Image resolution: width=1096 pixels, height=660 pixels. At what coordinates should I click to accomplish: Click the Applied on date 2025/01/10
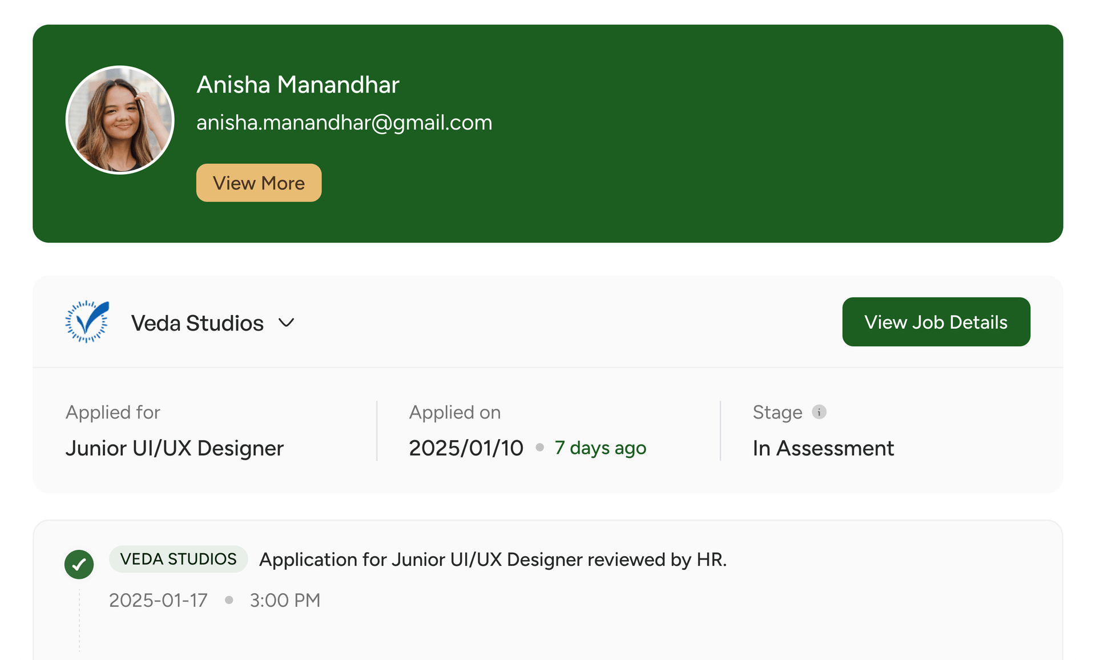click(x=466, y=448)
